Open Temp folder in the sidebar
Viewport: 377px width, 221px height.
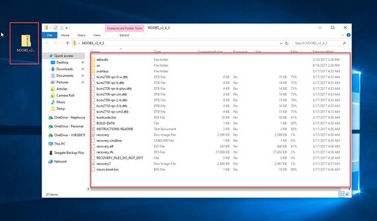(60, 109)
